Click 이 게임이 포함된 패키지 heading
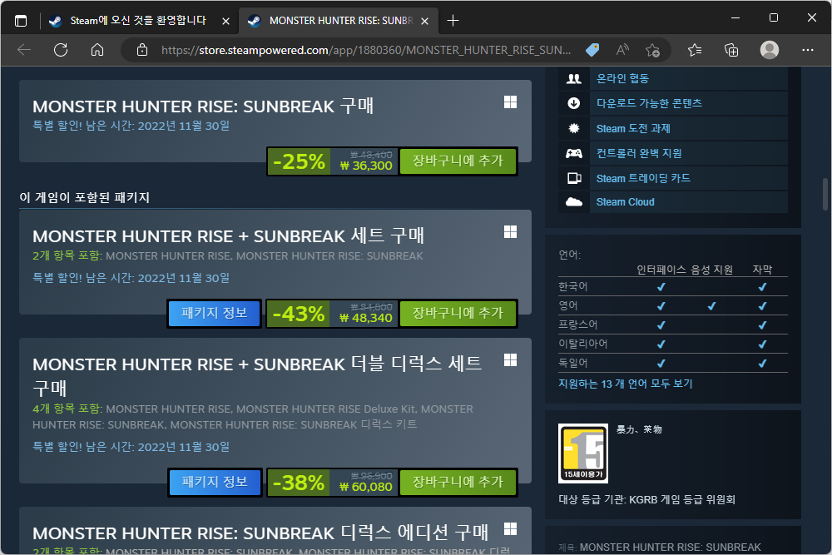 coord(84,197)
